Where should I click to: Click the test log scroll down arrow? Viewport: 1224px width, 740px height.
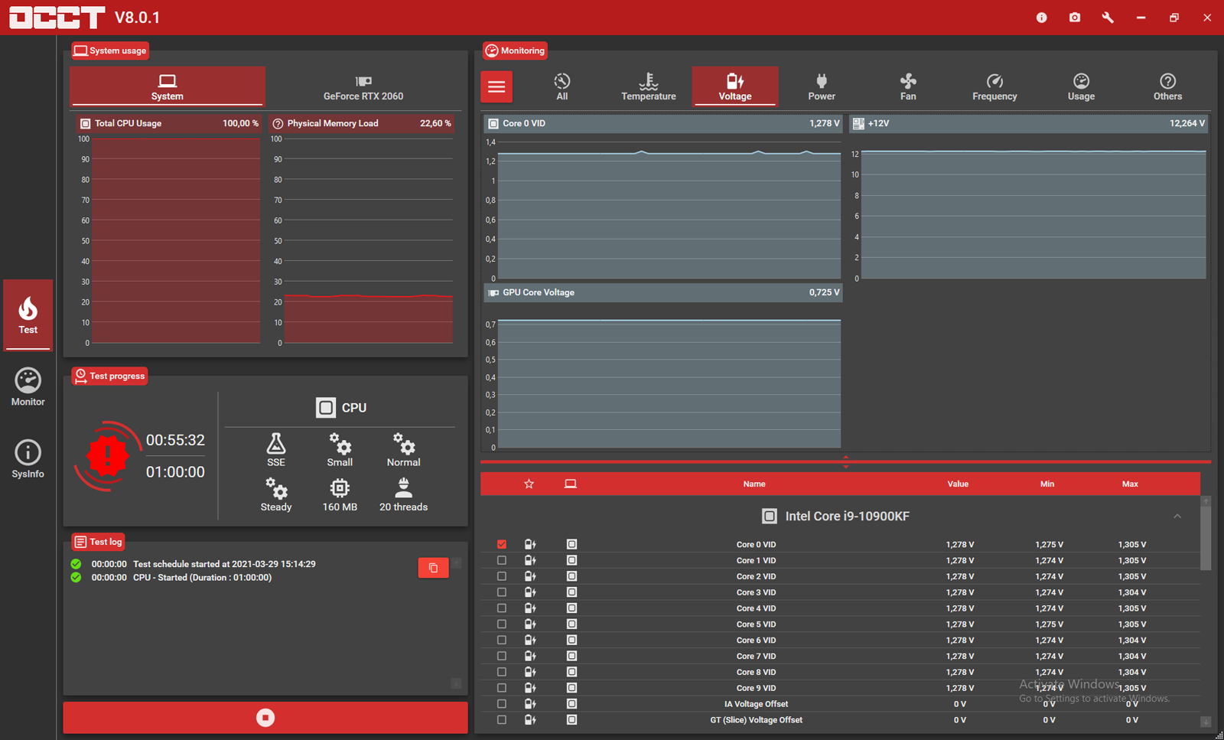pos(456,683)
